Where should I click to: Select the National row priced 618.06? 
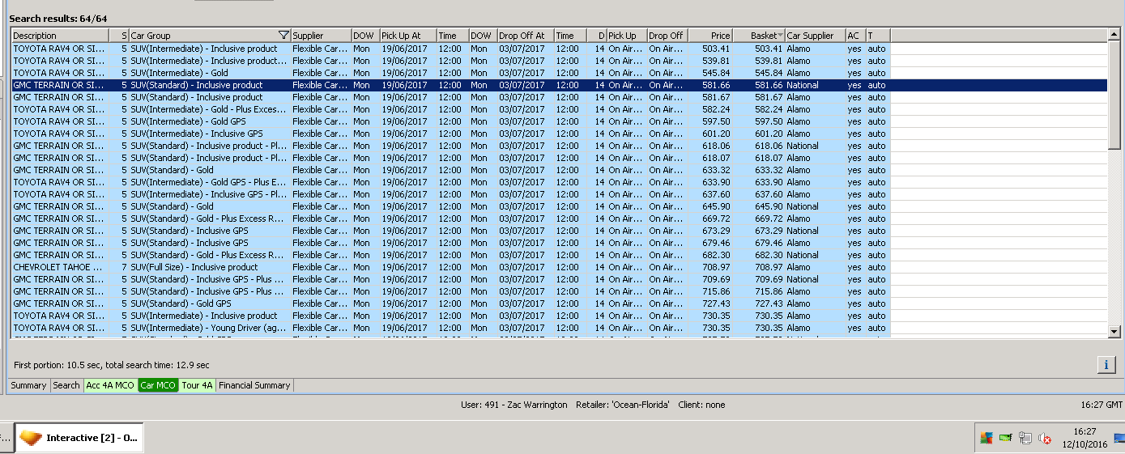click(x=450, y=146)
